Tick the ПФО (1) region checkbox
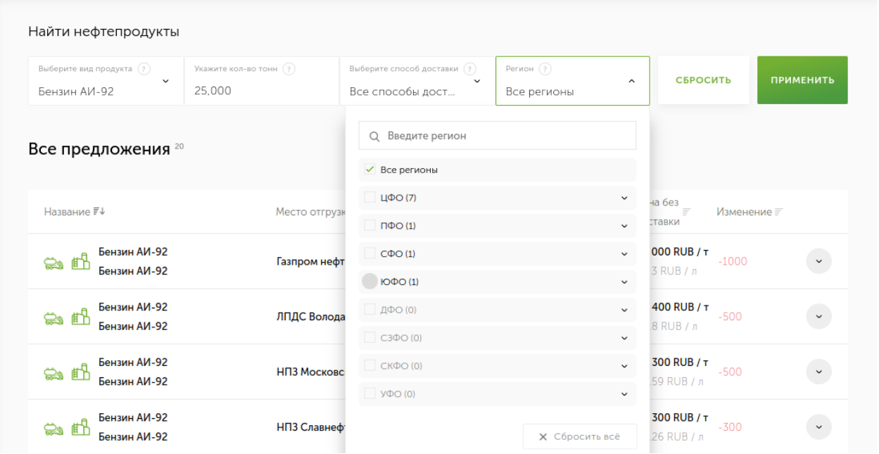Viewport: 879px width, 454px height. pyautogui.click(x=369, y=226)
